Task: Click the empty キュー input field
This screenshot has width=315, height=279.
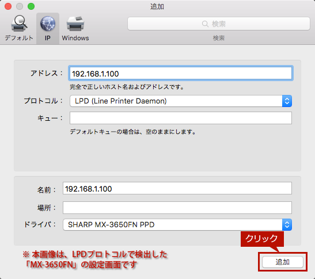Action: (181, 118)
